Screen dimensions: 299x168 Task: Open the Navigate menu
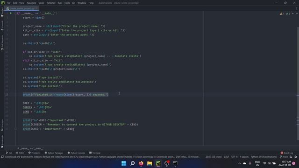click(31, 3)
